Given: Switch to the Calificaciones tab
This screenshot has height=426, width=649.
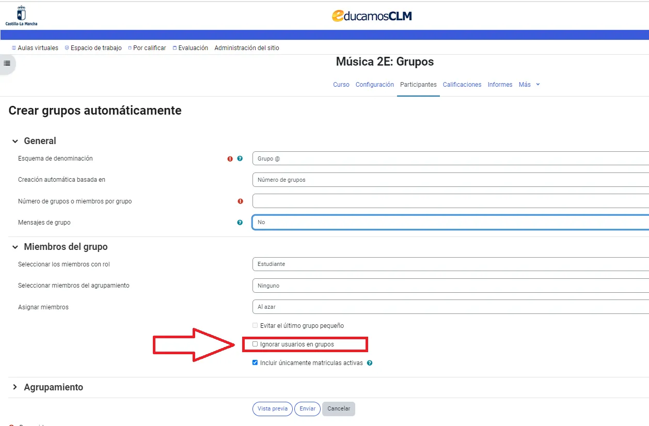Looking at the screenshot, I should coord(462,85).
